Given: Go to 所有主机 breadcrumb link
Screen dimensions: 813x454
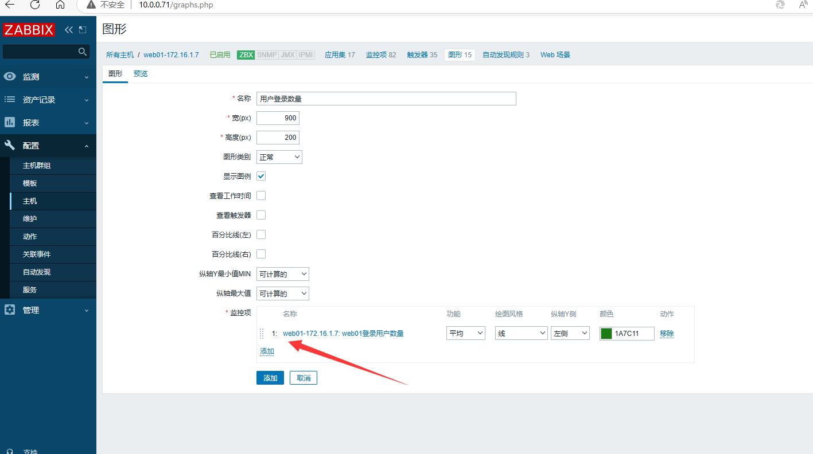Looking at the screenshot, I should click(x=120, y=55).
